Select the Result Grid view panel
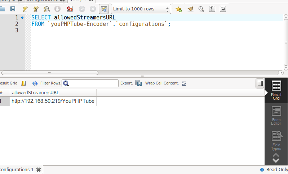 [276, 91]
